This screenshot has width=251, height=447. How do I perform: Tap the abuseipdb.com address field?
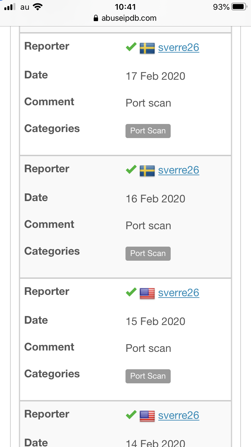click(x=129, y=18)
